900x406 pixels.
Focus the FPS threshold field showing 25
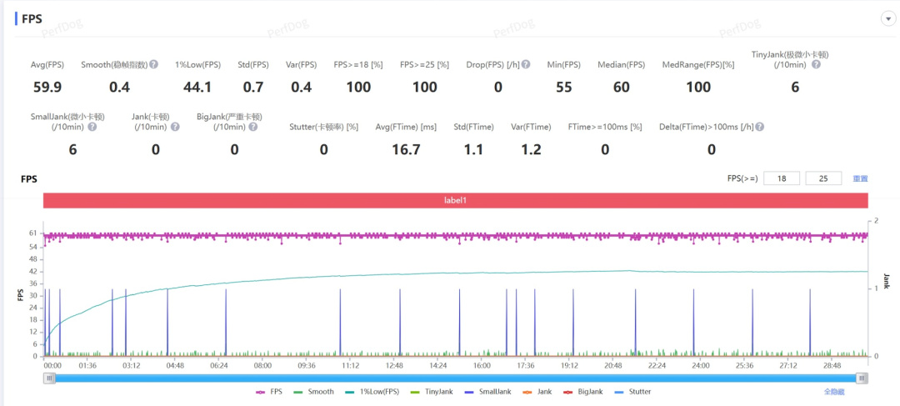823,178
